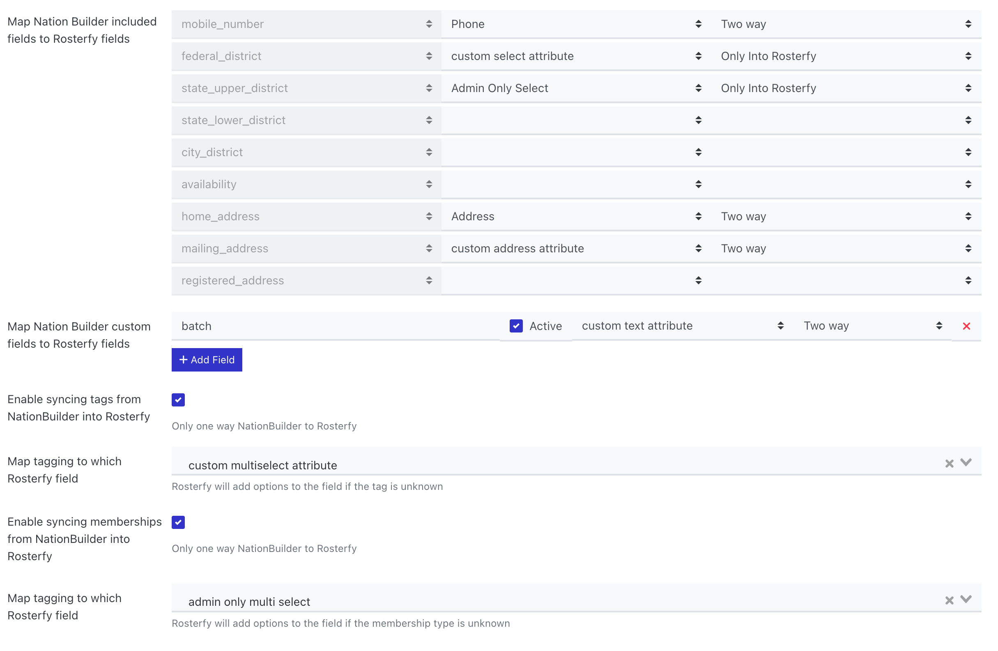Click 'Enable syncing tags from NationBuilder' label
Image resolution: width=998 pixels, height=651 pixels.
pos(78,408)
